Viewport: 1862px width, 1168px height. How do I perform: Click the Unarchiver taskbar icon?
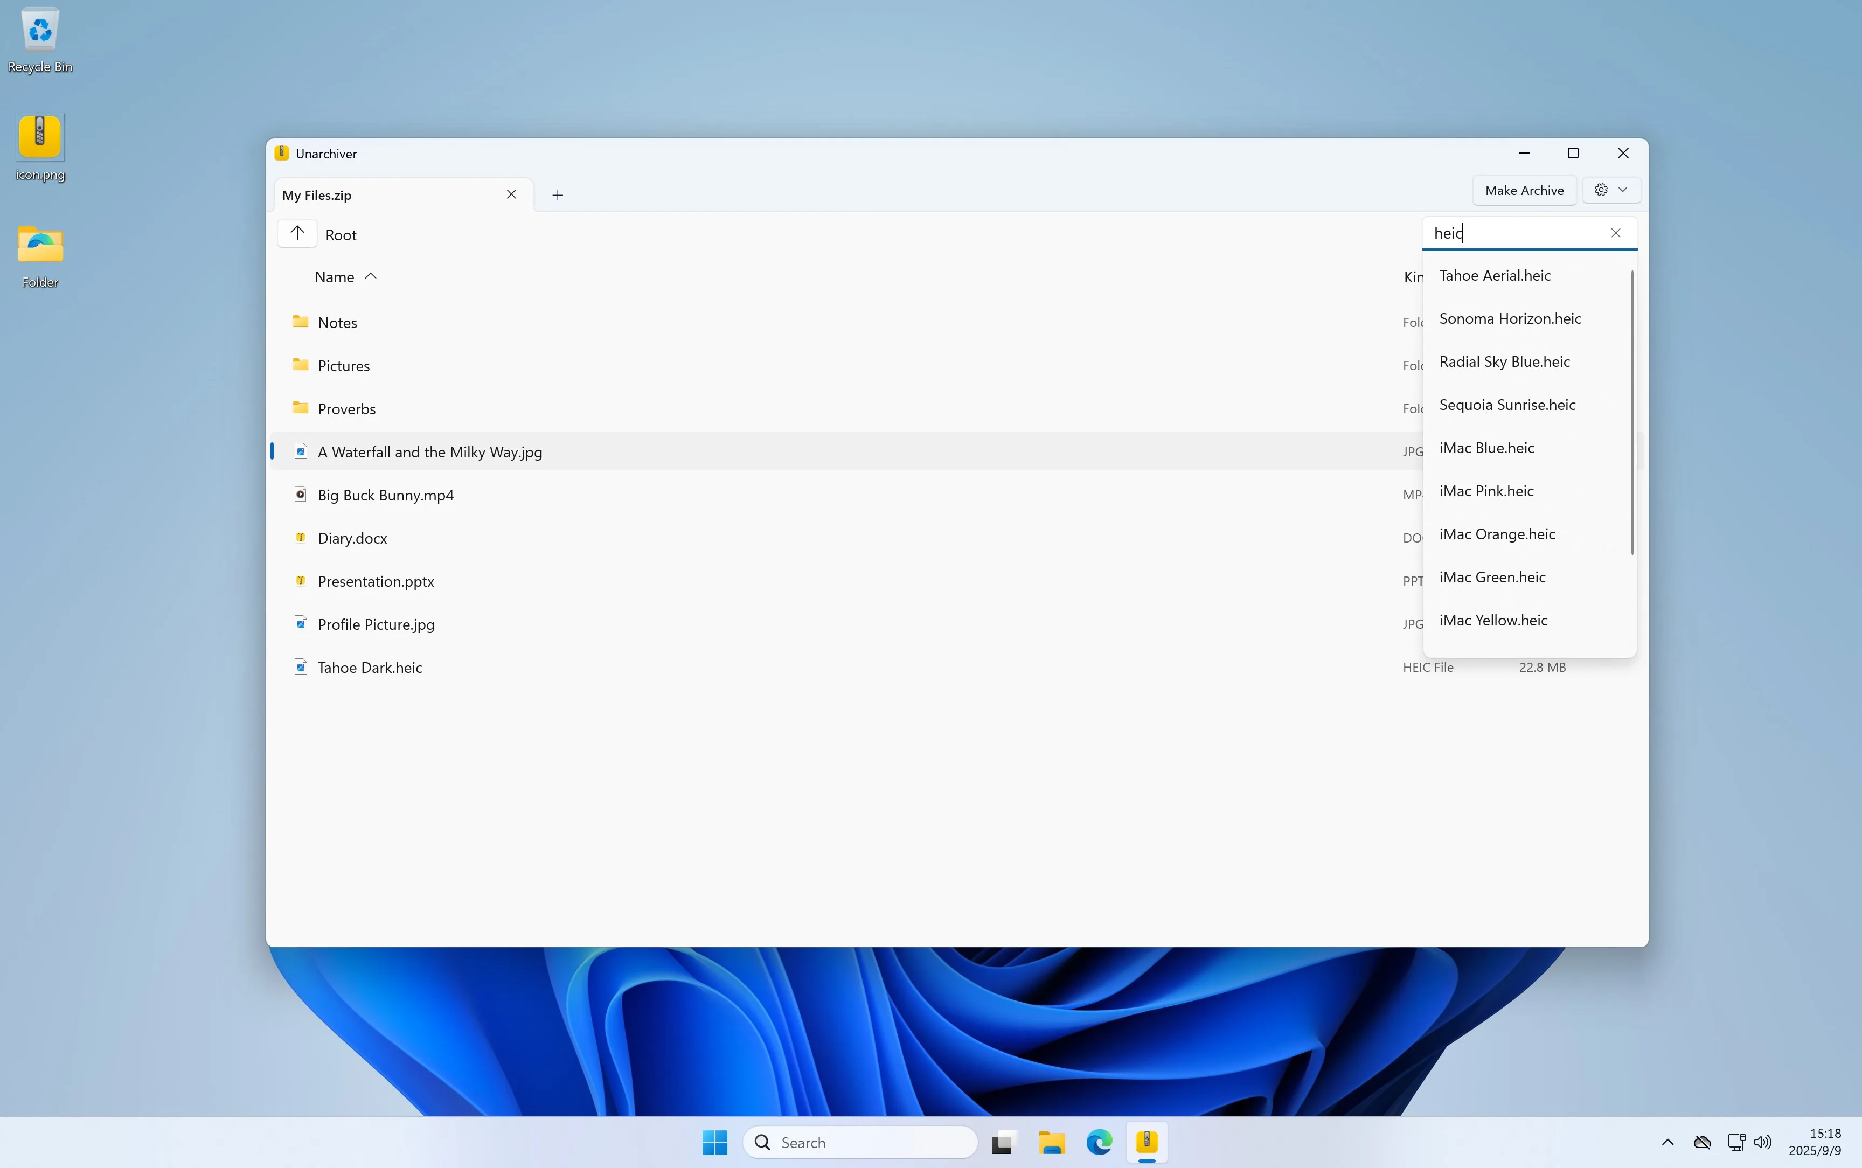[1147, 1143]
